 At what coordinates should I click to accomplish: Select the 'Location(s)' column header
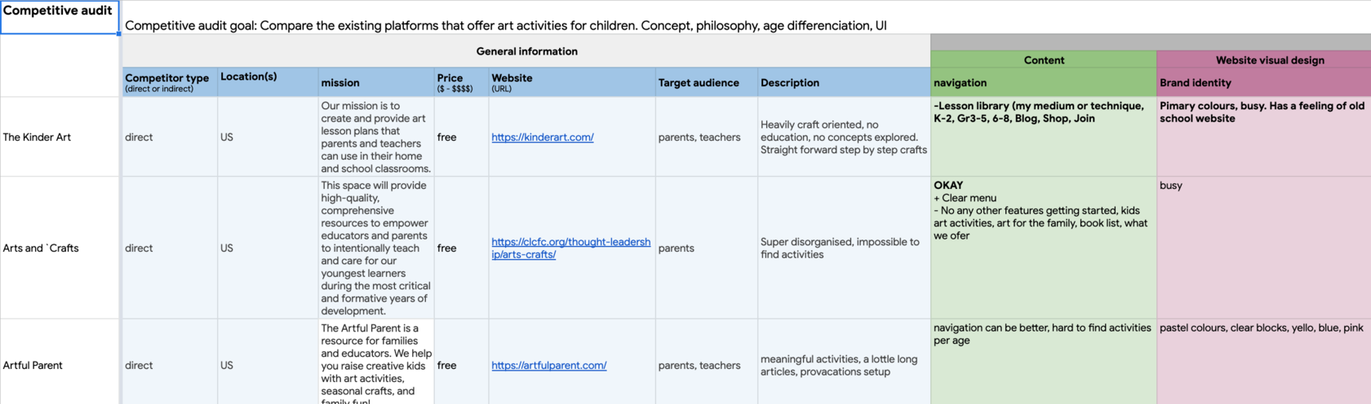click(x=267, y=82)
